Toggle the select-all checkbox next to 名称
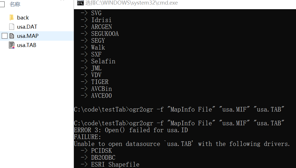Screen dimensions: 296x168 tap(3, 4)
